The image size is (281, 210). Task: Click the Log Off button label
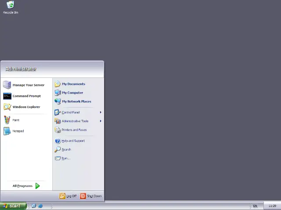tap(72, 196)
